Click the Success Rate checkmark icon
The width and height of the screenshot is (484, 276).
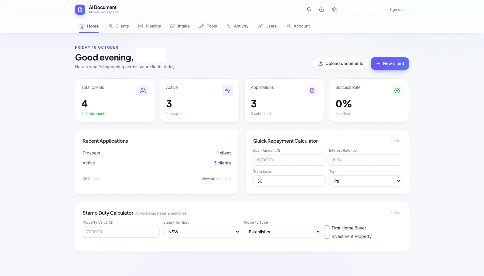click(x=397, y=90)
